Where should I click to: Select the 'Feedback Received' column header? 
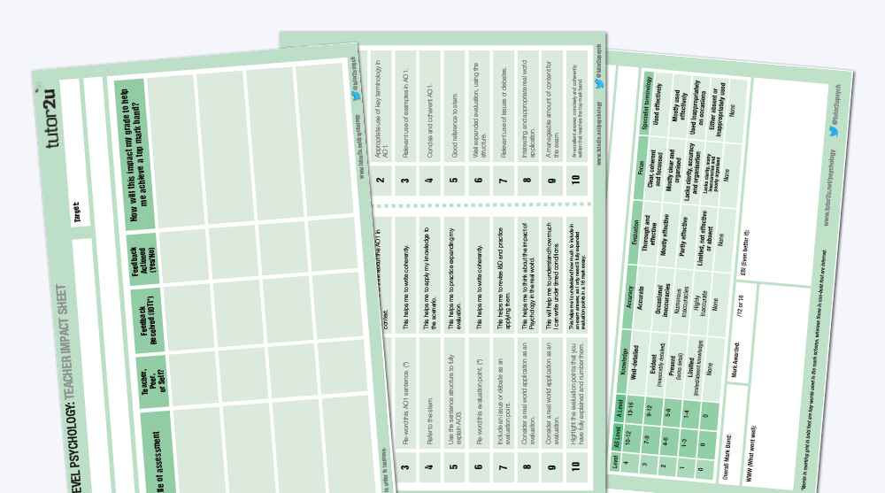(149, 320)
